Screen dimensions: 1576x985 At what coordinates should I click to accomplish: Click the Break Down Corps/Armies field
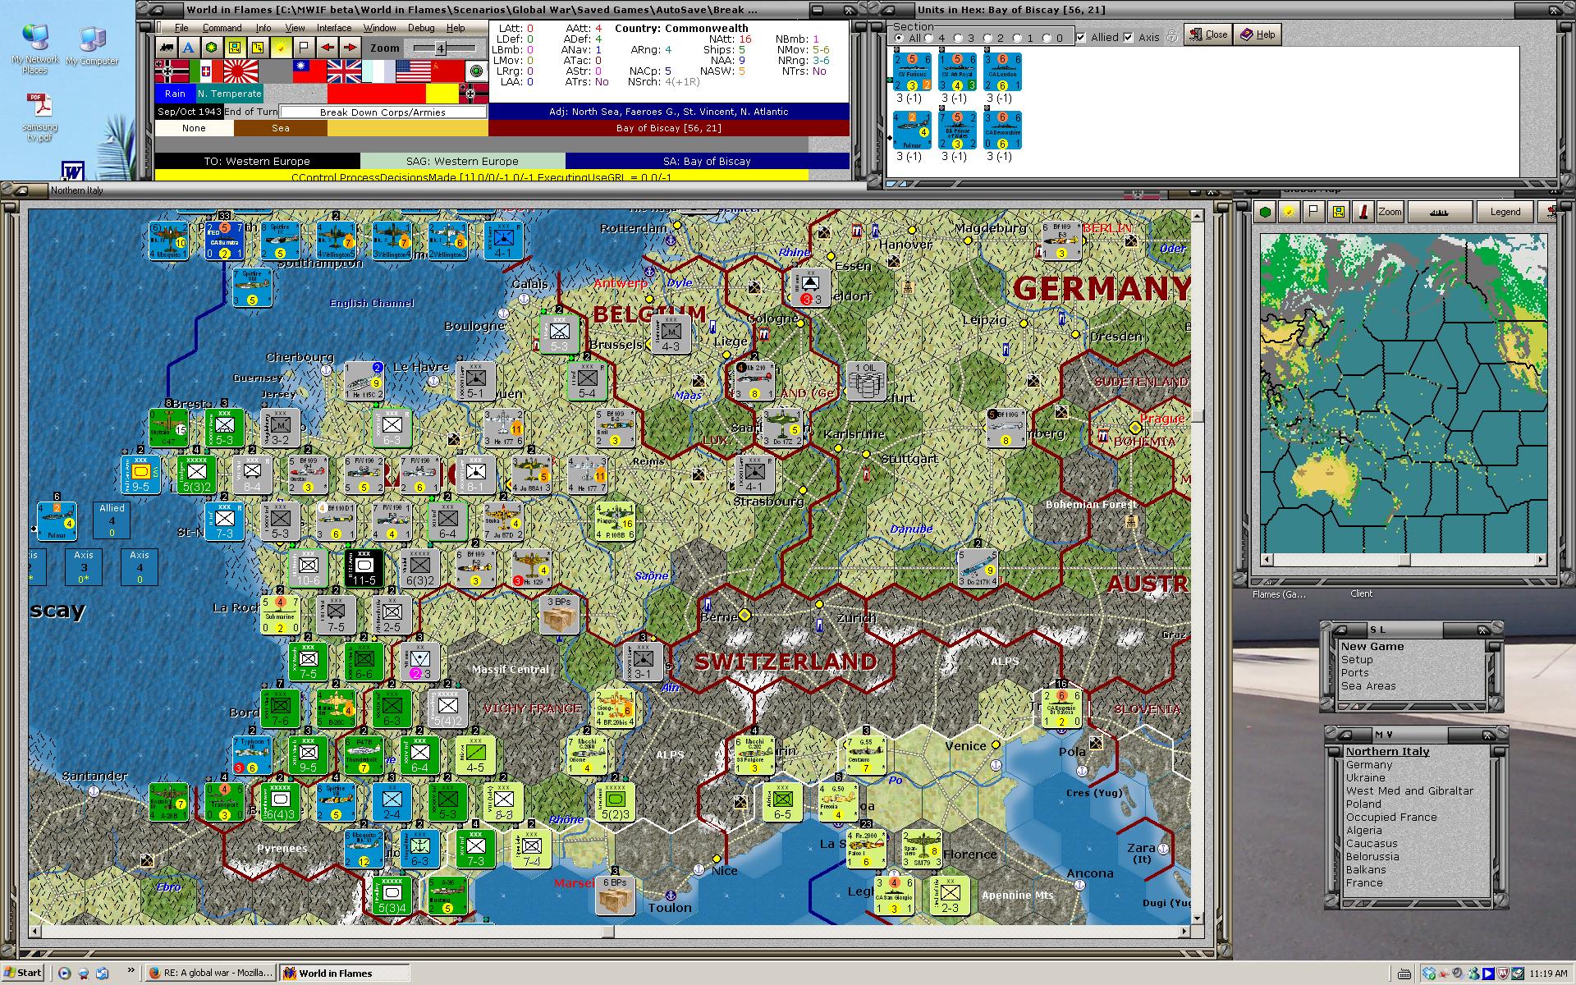383,112
